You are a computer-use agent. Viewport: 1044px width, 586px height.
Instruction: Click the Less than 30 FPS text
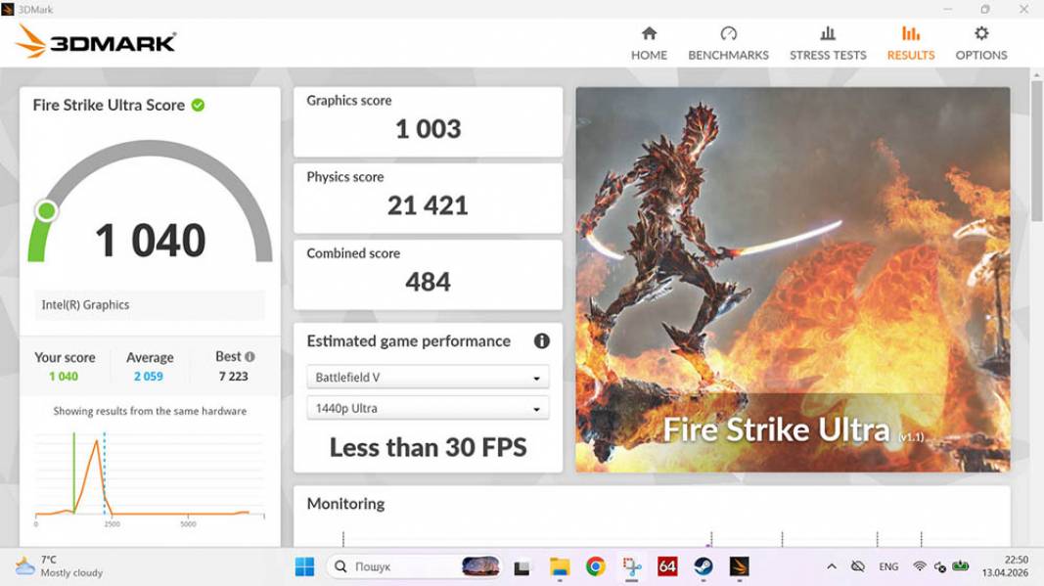[429, 447]
